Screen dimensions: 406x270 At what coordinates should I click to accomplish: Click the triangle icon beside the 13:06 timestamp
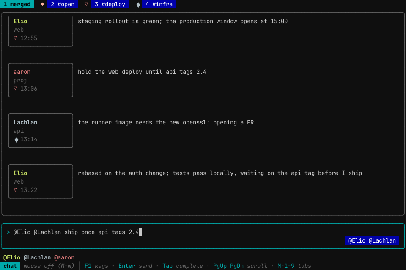[16, 89]
